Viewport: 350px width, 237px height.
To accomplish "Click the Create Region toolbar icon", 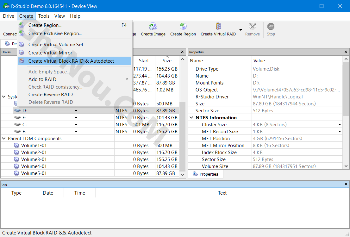I will click(x=183, y=27).
